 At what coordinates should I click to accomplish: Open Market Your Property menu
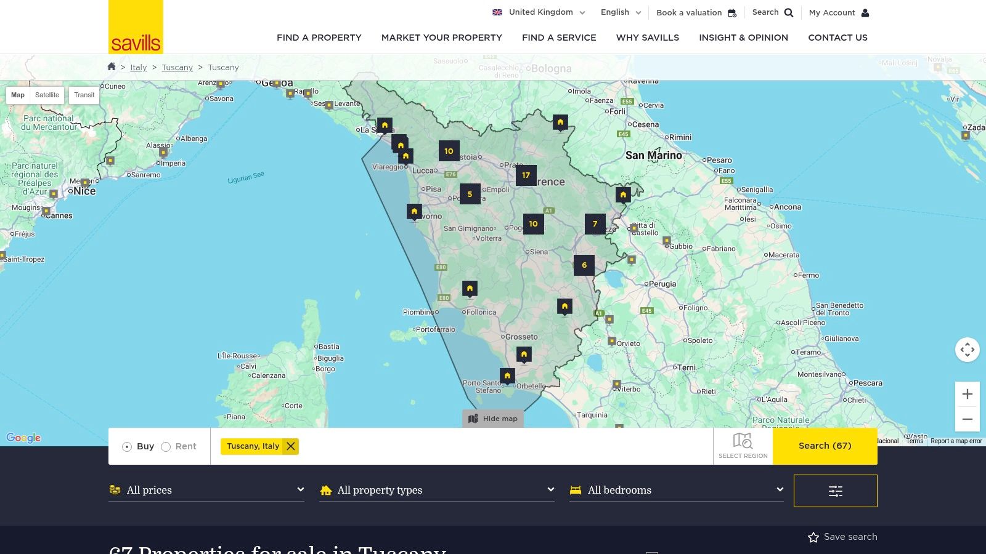point(442,38)
